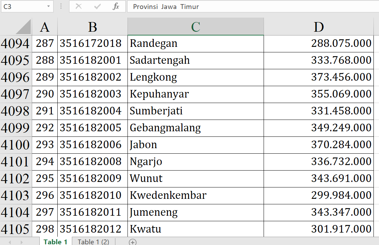Select column A header

click(x=45, y=27)
